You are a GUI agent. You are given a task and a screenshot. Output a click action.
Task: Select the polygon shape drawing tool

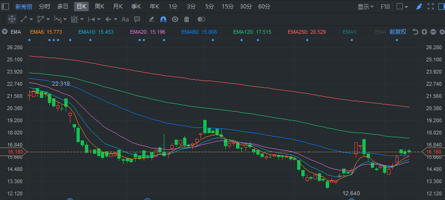(x=41, y=19)
